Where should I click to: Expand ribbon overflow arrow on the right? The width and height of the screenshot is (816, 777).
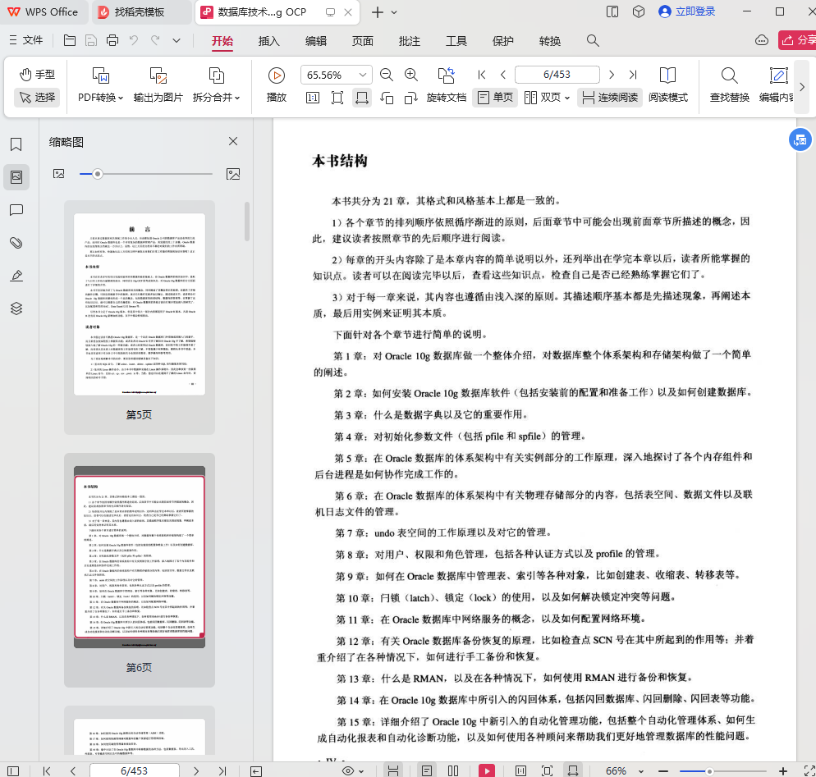[802, 87]
